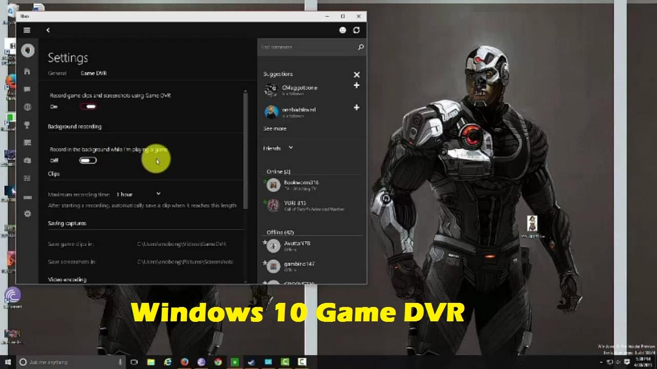Open the Connect console icon in the sidebar
The height and width of the screenshot is (369, 657).
pyautogui.click(x=28, y=197)
